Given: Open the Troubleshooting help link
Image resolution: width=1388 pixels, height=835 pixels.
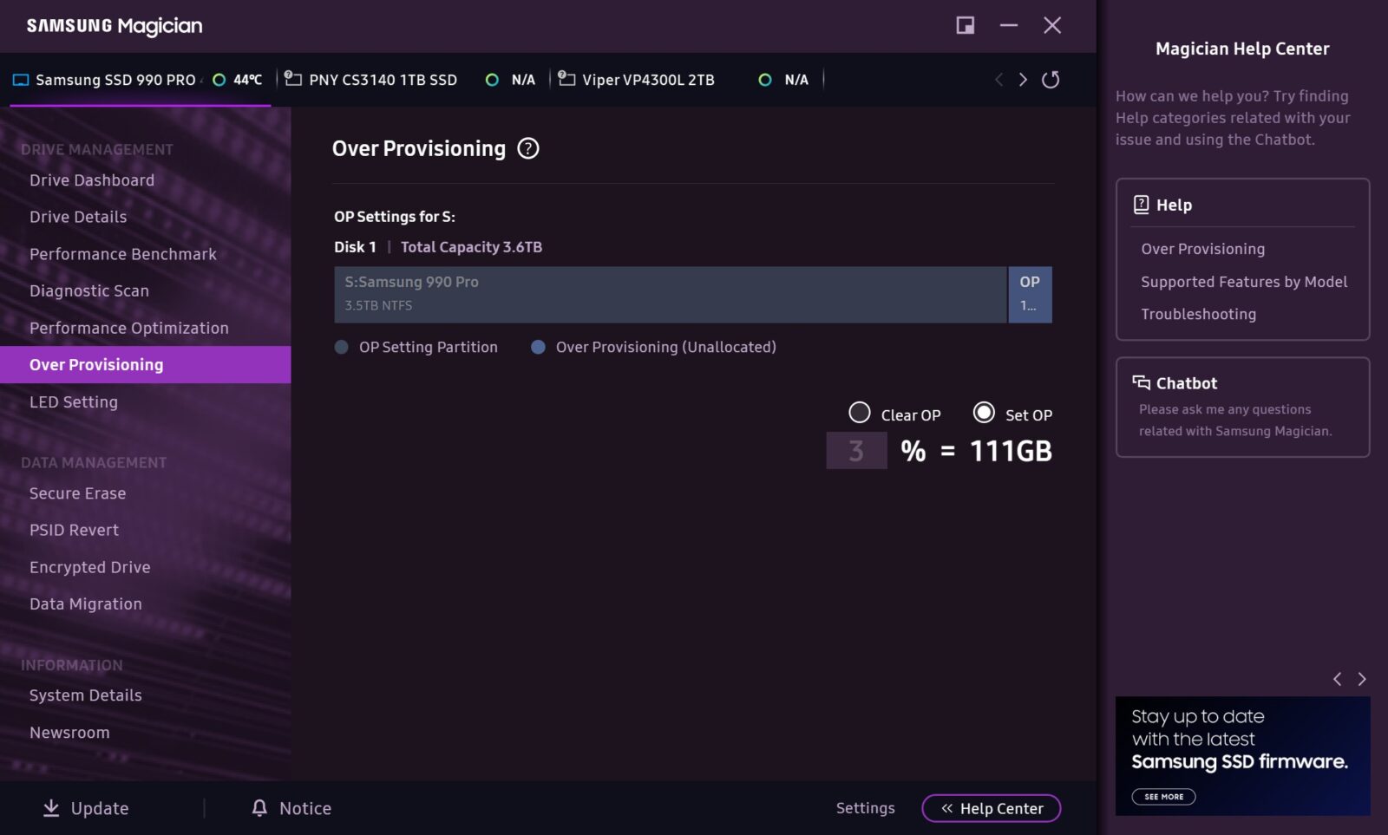Looking at the screenshot, I should 1198,314.
